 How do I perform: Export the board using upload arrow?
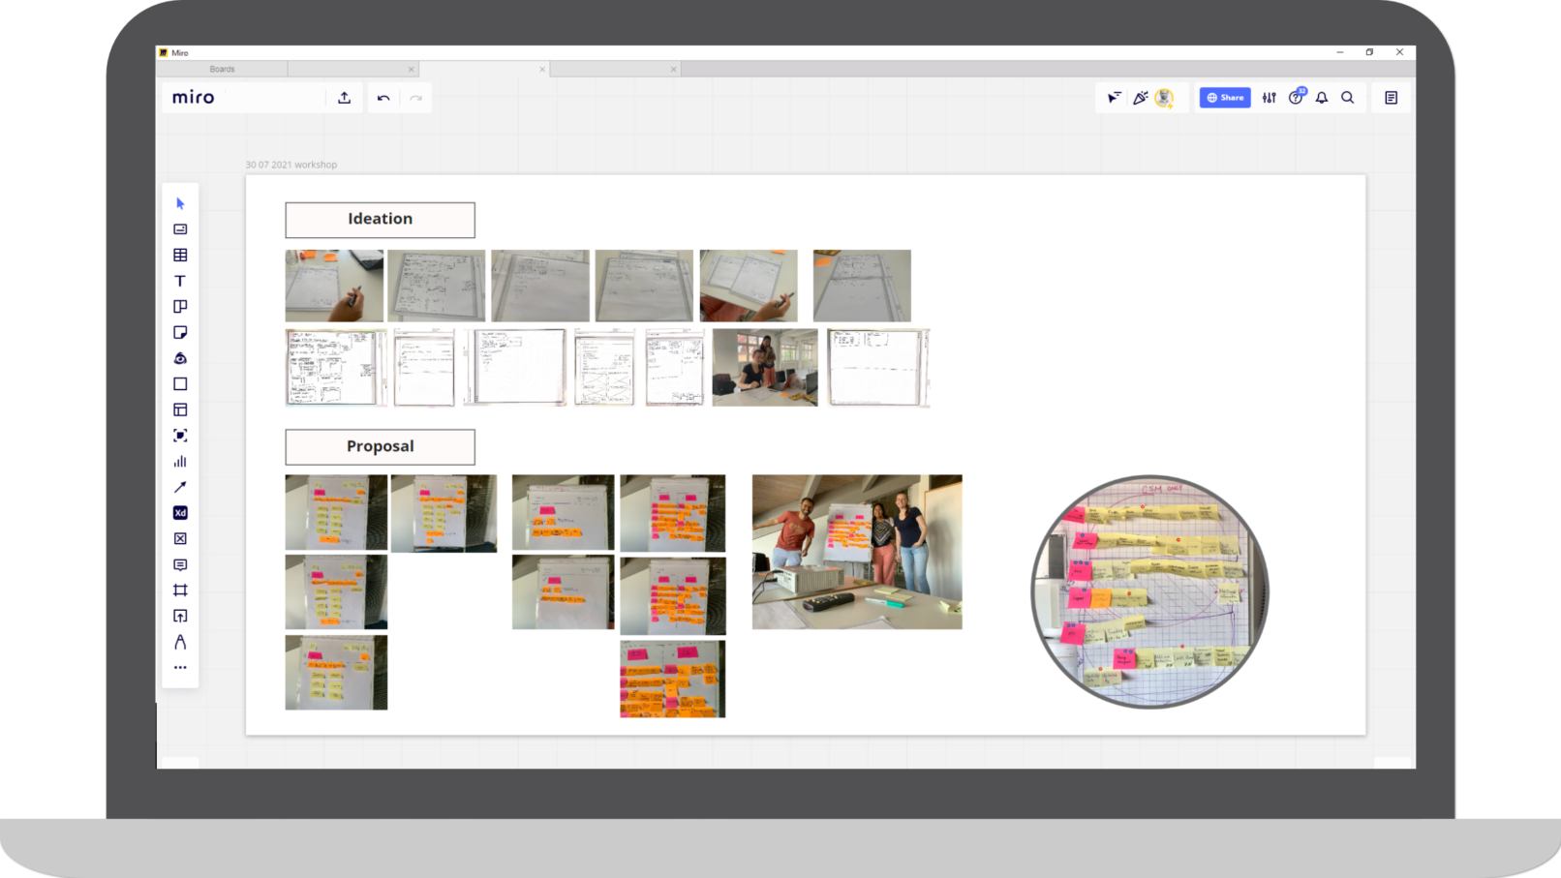click(x=344, y=98)
